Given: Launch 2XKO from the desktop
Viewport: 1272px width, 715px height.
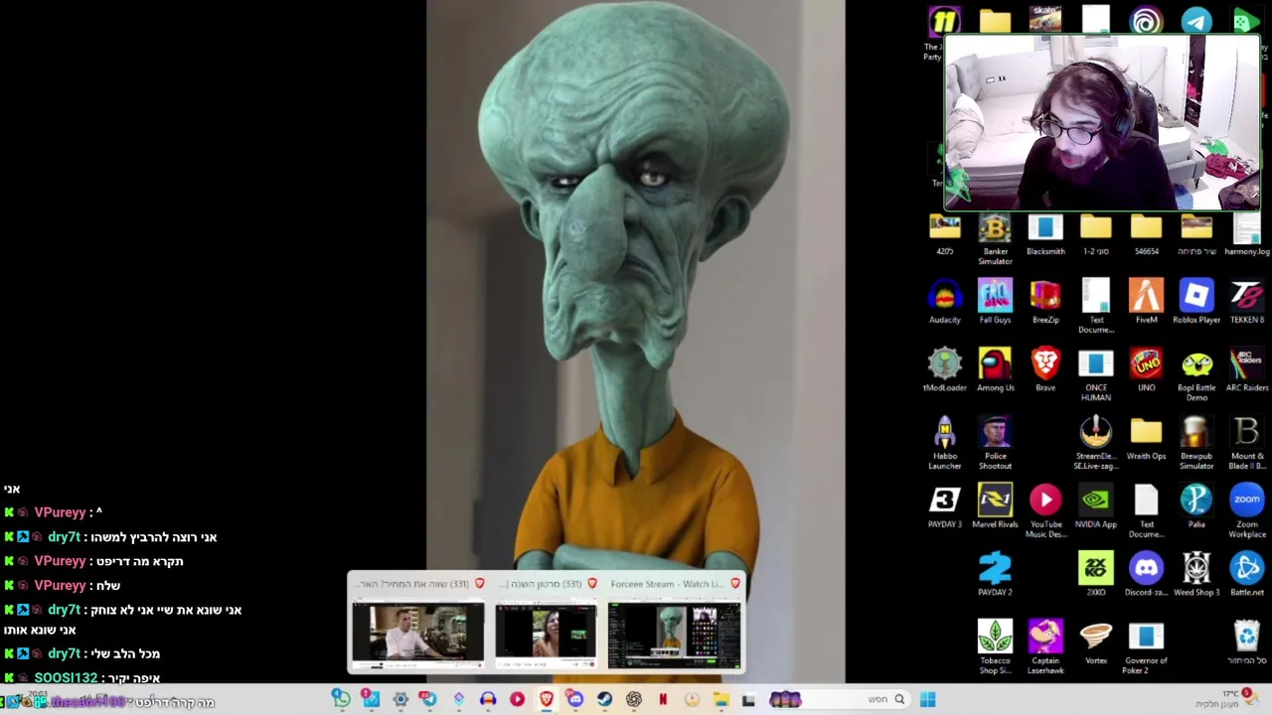Looking at the screenshot, I should (1096, 575).
